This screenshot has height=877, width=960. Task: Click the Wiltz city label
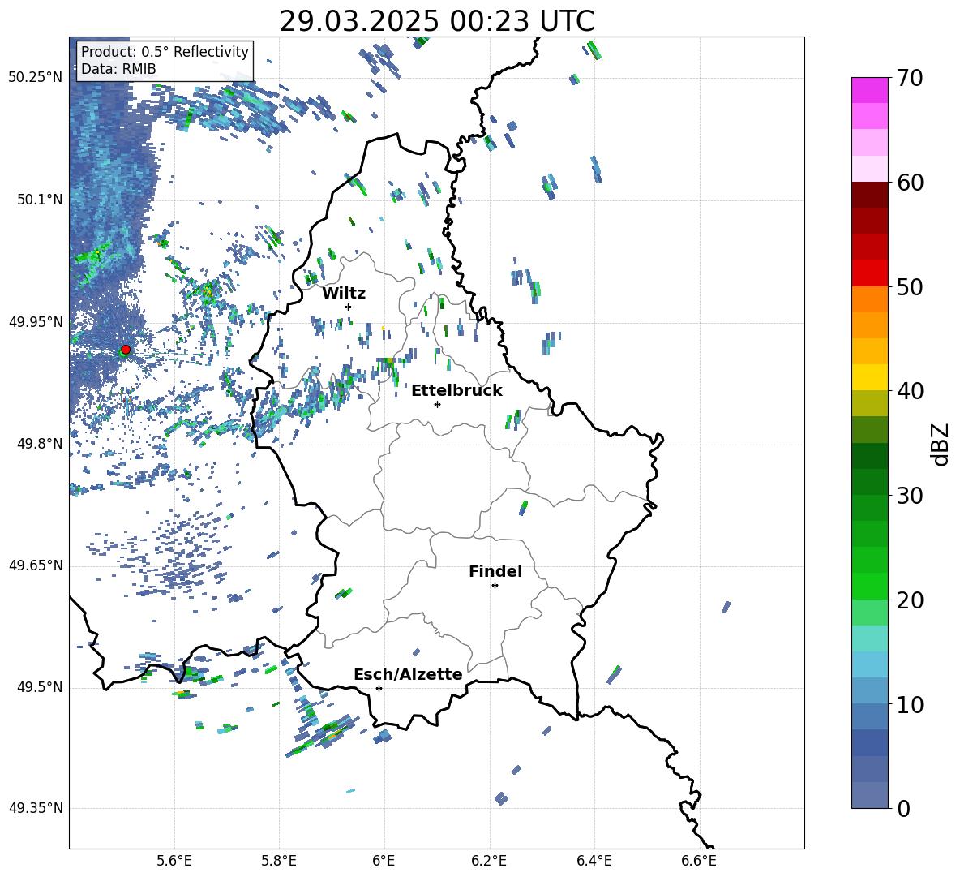tap(344, 294)
